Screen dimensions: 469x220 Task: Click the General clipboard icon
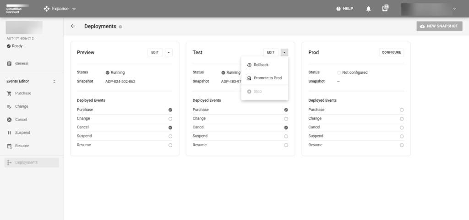[x=9, y=63]
